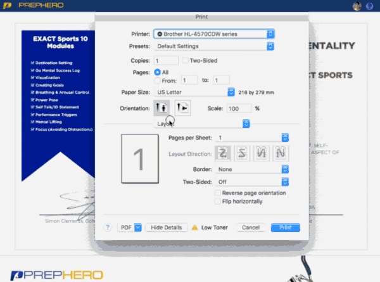Screen dimensions: 380x282
Task: Open the Border None dropdown
Action: pos(252,169)
